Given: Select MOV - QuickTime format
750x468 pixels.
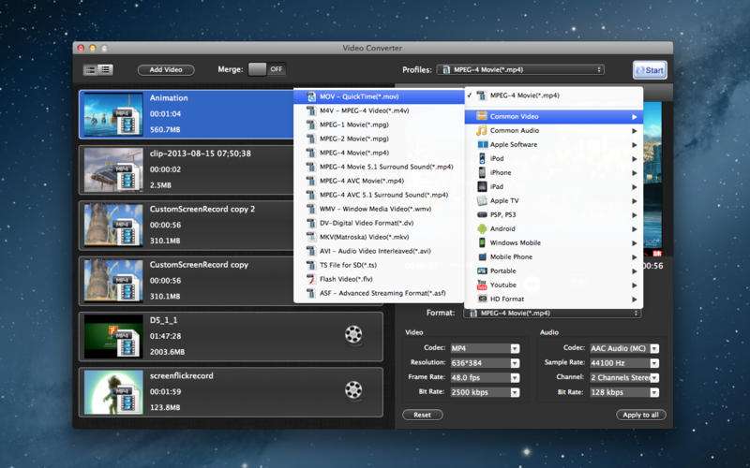Looking at the screenshot, I should pyautogui.click(x=379, y=96).
